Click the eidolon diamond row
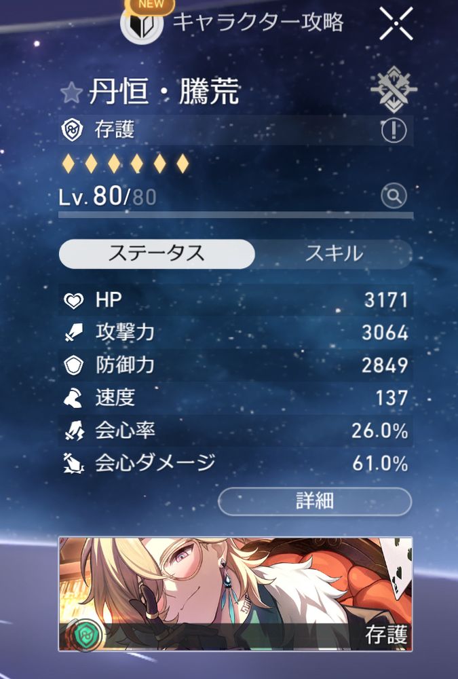This screenshot has width=458, height=679. click(126, 164)
